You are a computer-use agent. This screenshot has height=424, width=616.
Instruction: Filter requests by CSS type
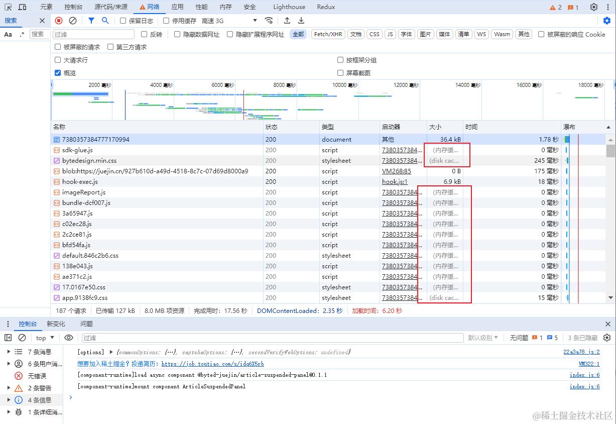[375, 34]
